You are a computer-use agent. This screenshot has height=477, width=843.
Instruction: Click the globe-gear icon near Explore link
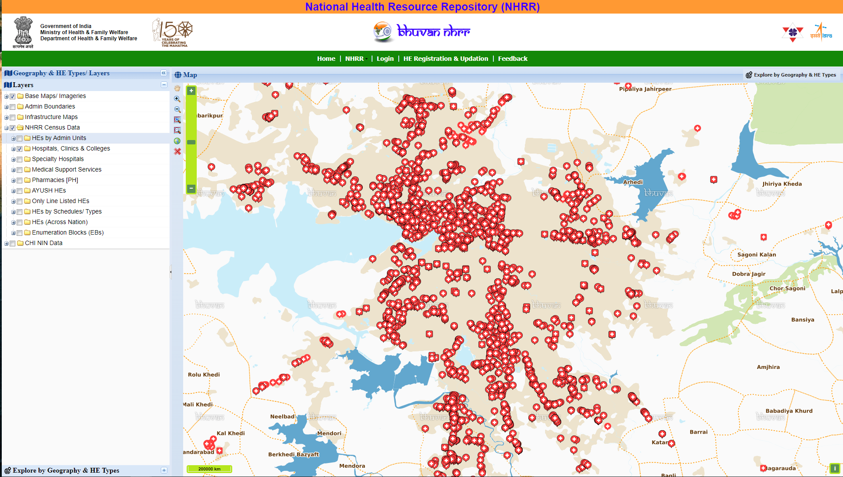749,75
